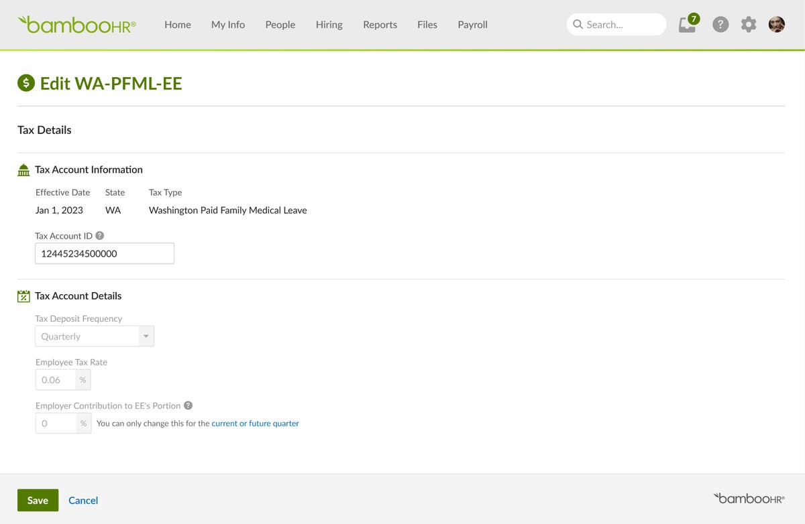
Task: Click the bank icon next to Tax Account Information
Action: pyautogui.click(x=23, y=170)
